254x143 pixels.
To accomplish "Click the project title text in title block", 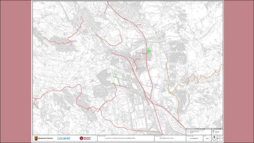I will pyautogui.click(x=120, y=138).
